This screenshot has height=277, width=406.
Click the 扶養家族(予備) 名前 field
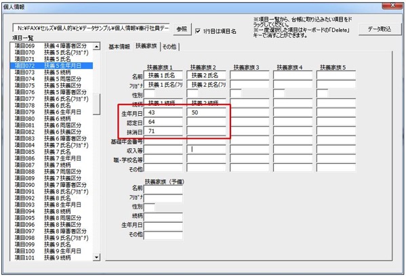(163, 190)
